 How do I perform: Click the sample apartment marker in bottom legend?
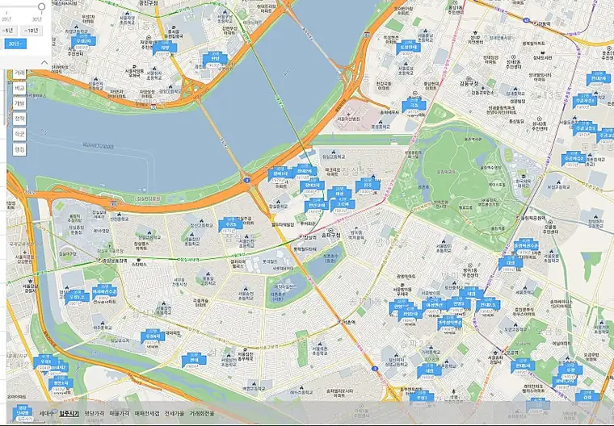pos(23,413)
